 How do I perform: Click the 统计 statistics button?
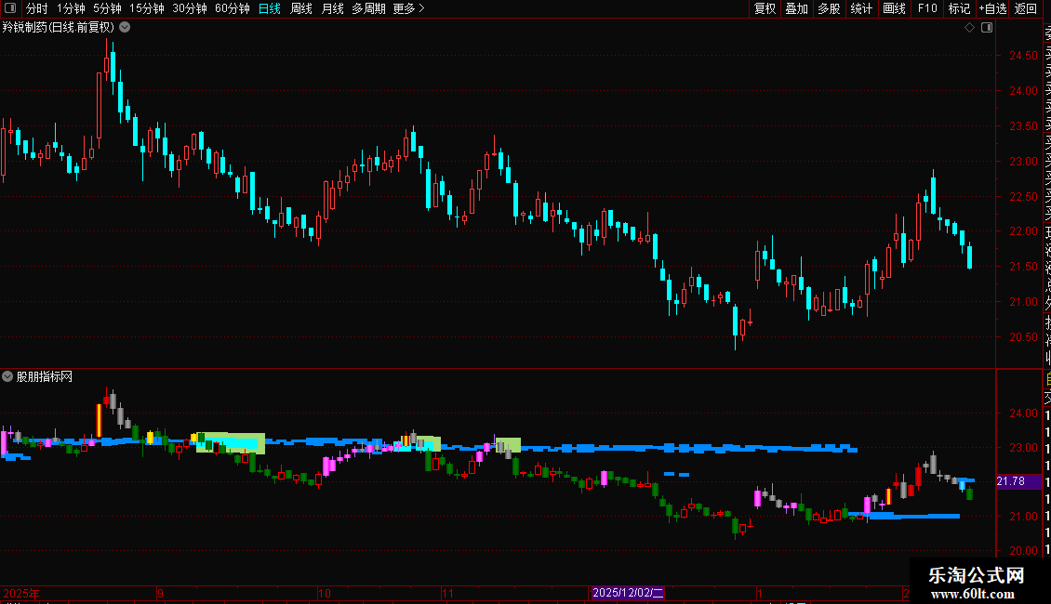coord(861,8)
